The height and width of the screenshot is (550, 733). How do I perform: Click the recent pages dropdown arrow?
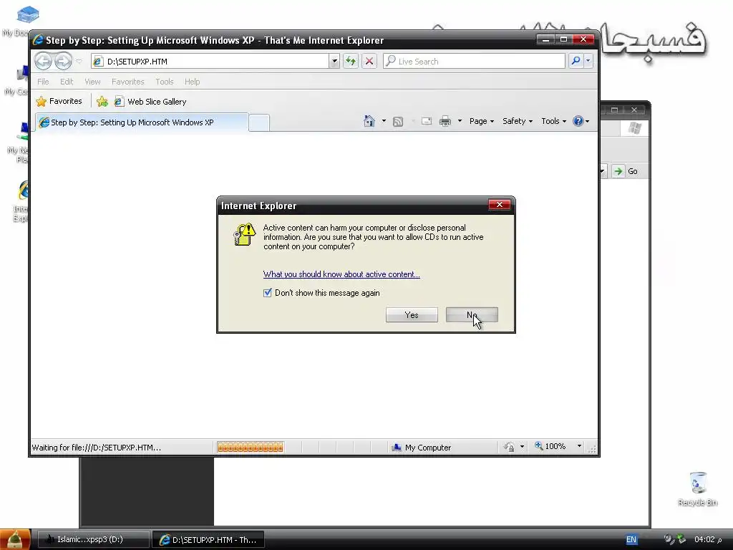click(79, 62)
